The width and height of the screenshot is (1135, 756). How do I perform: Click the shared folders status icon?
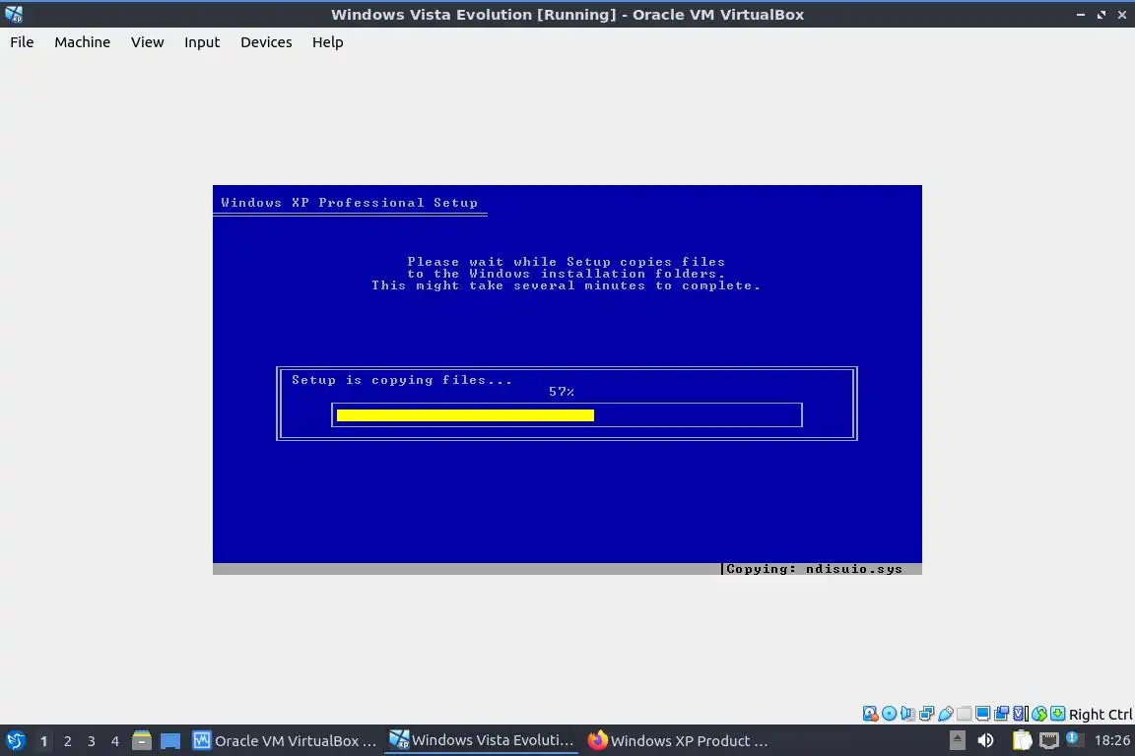965,714
